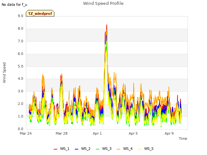Viewport: 207px width, 155px height.
Task: Click the Time x-axis label
Action: [x=183, y=139]
